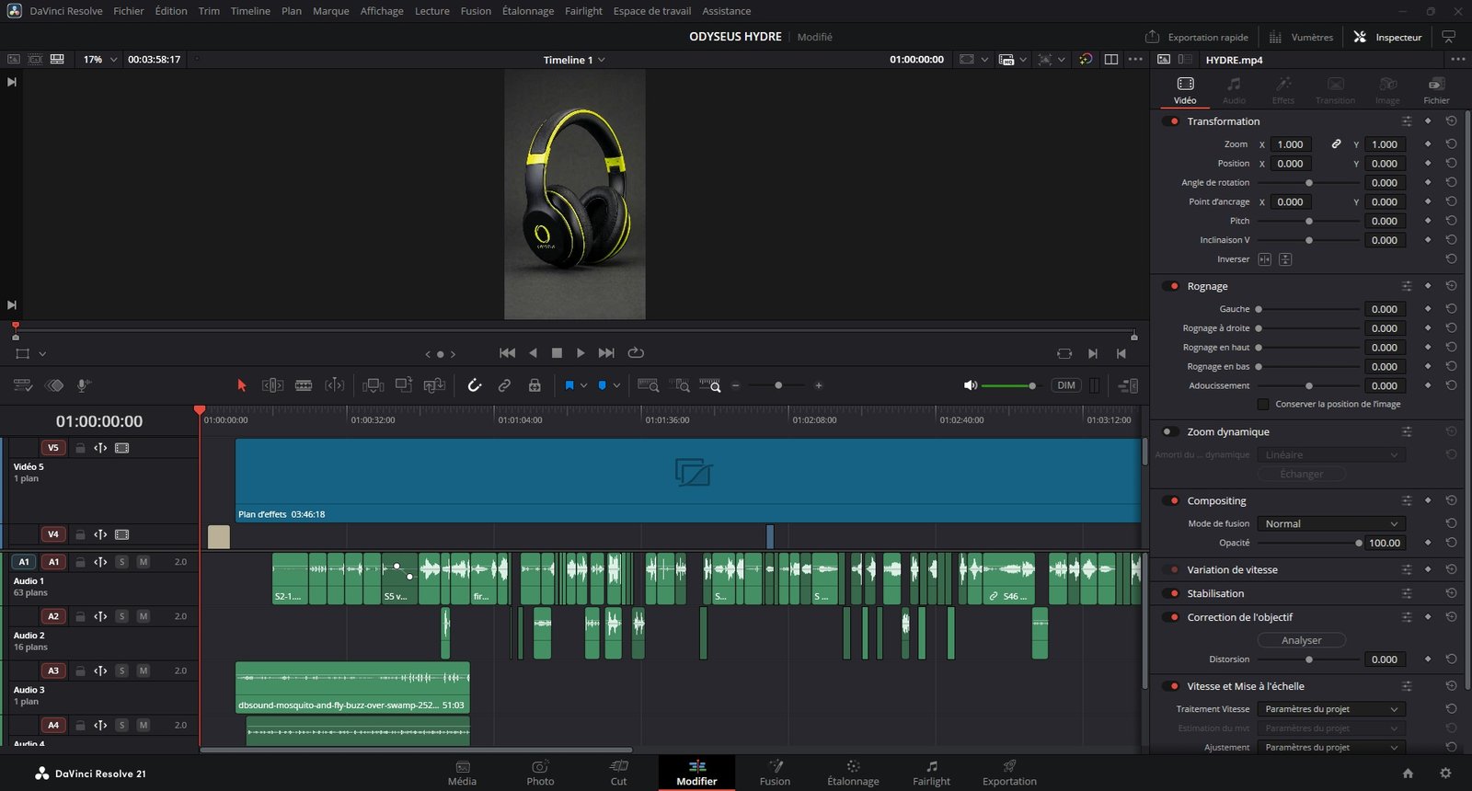Viewport: 1472px width, 791px height.
Task: Click the blue marker icon
Action: tap(603, 385)
